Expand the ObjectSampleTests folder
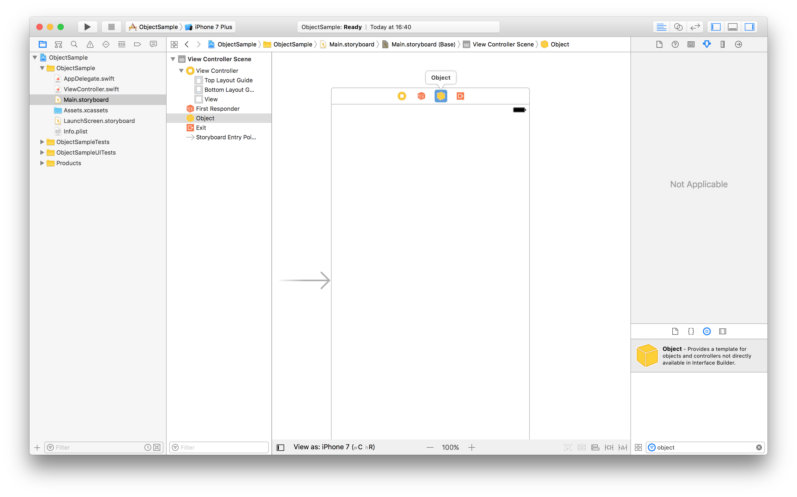Viewport: 797px width, 497px height. 42,142
